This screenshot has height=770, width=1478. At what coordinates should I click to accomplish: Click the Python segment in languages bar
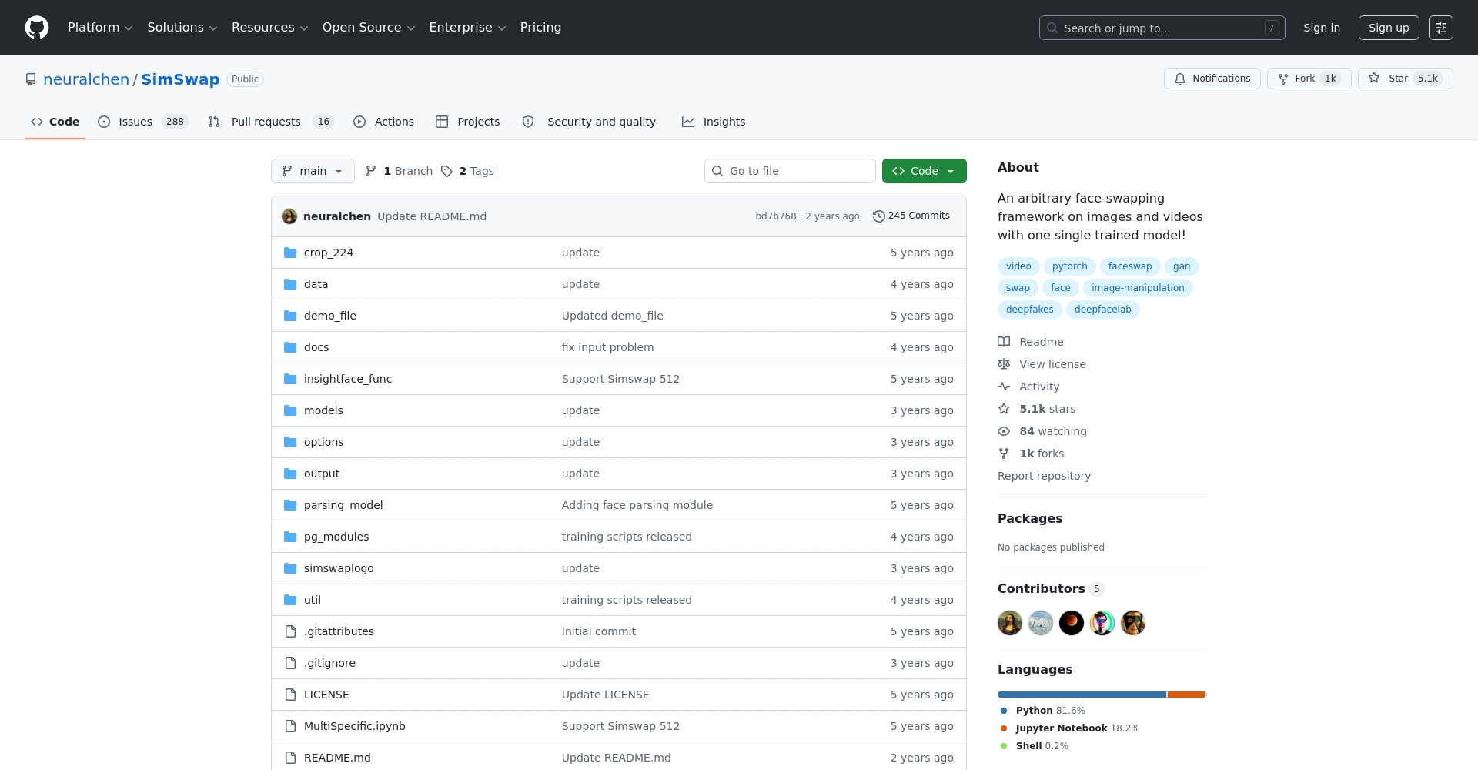1081,695
